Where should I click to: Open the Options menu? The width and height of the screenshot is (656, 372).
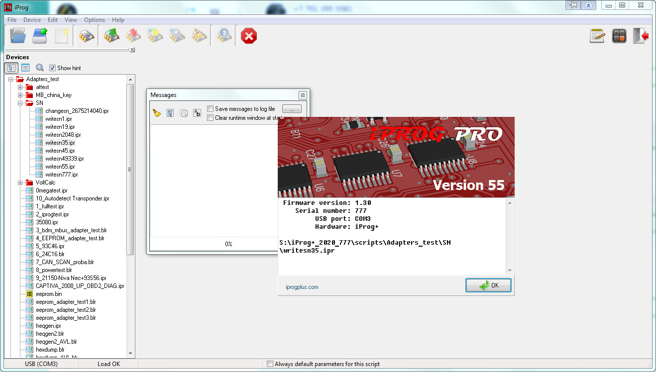(x=95, y=20)
